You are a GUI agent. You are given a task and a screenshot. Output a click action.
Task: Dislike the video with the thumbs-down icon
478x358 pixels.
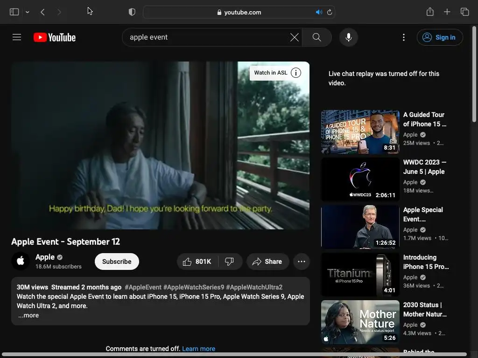[x=230, y=262]
